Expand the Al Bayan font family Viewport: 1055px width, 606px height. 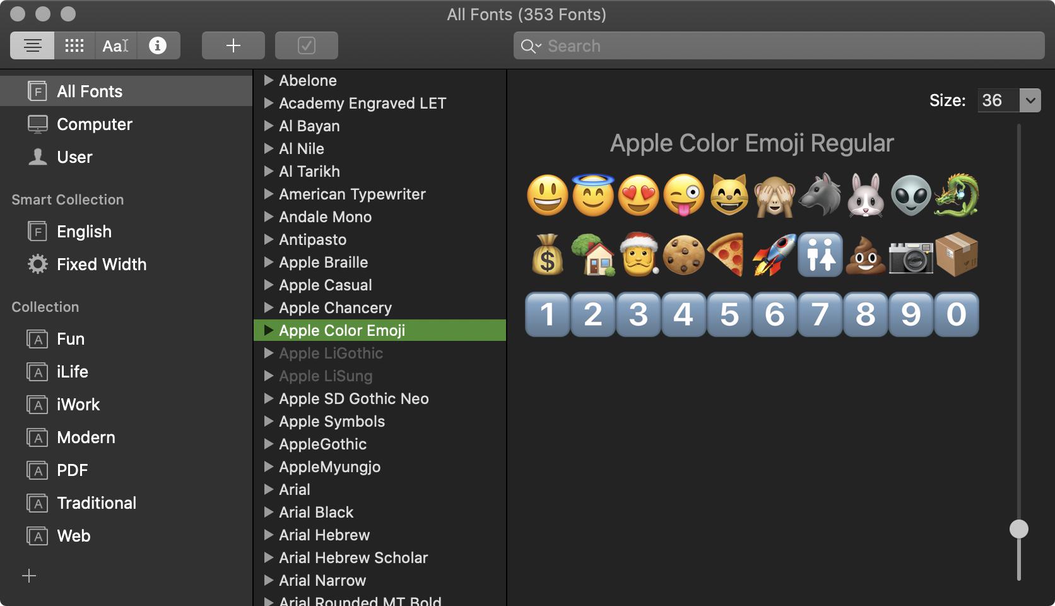[x=269, y=126]
